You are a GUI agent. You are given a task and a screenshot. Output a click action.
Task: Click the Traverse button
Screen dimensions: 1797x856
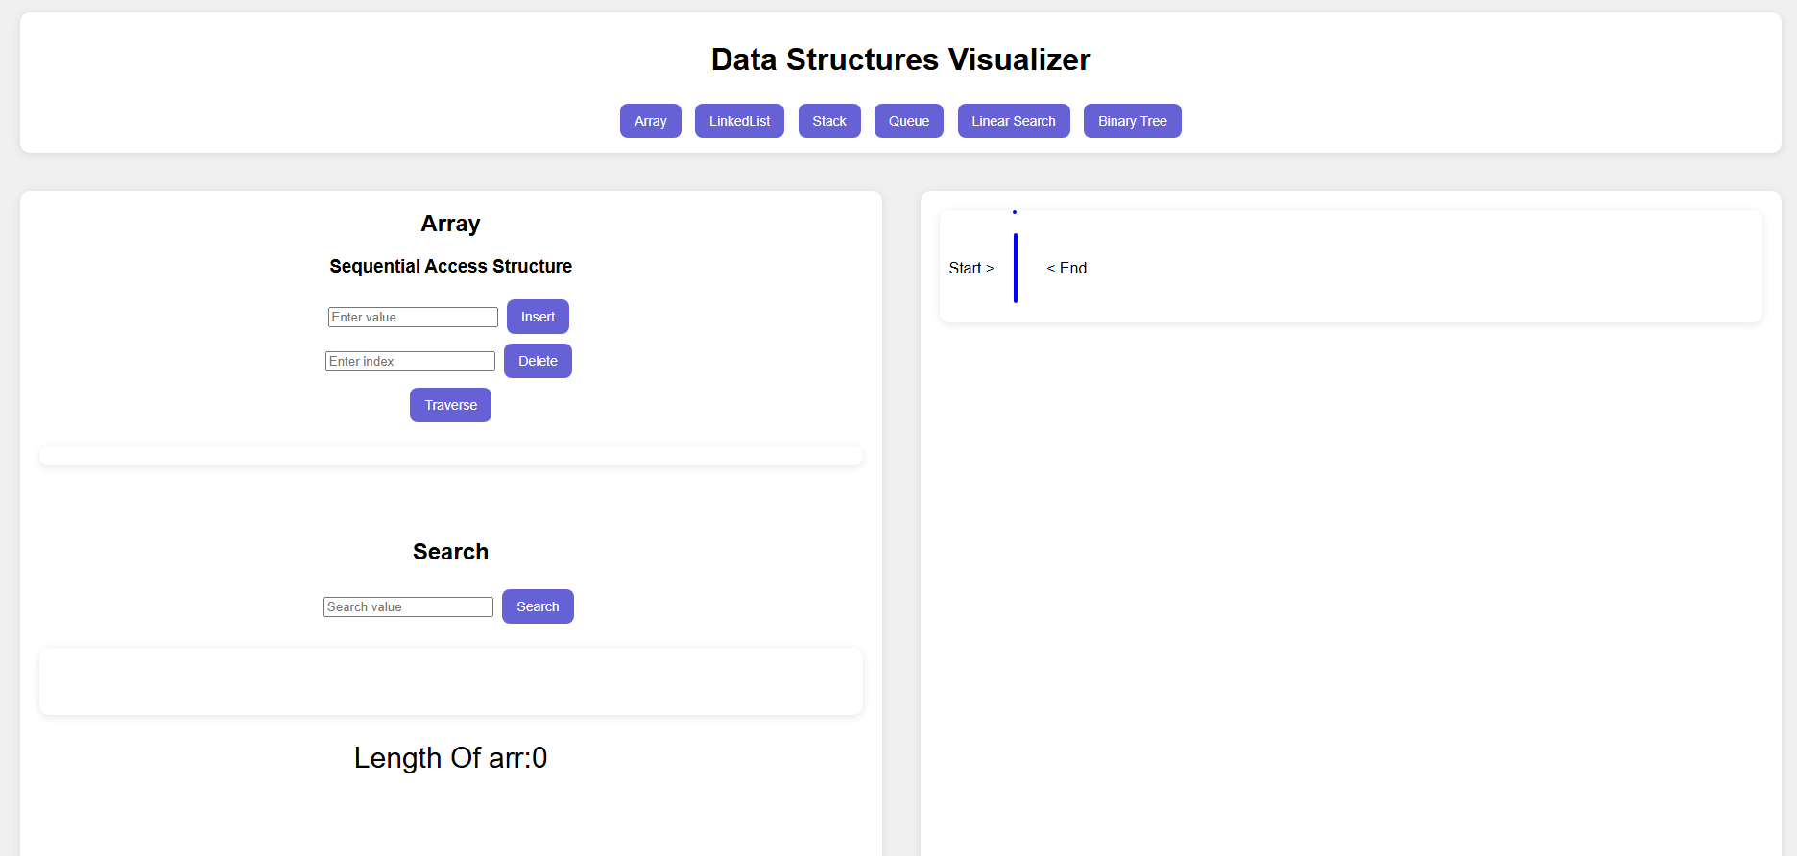(x=450, y=405)
